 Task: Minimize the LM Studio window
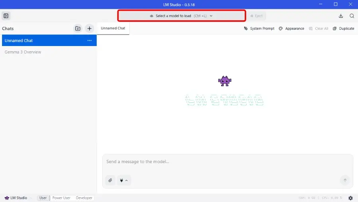click(321, 4)
